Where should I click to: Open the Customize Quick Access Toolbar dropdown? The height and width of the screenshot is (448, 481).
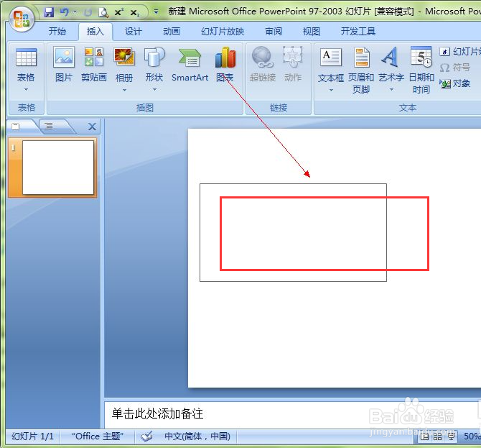tap(156, 12)
